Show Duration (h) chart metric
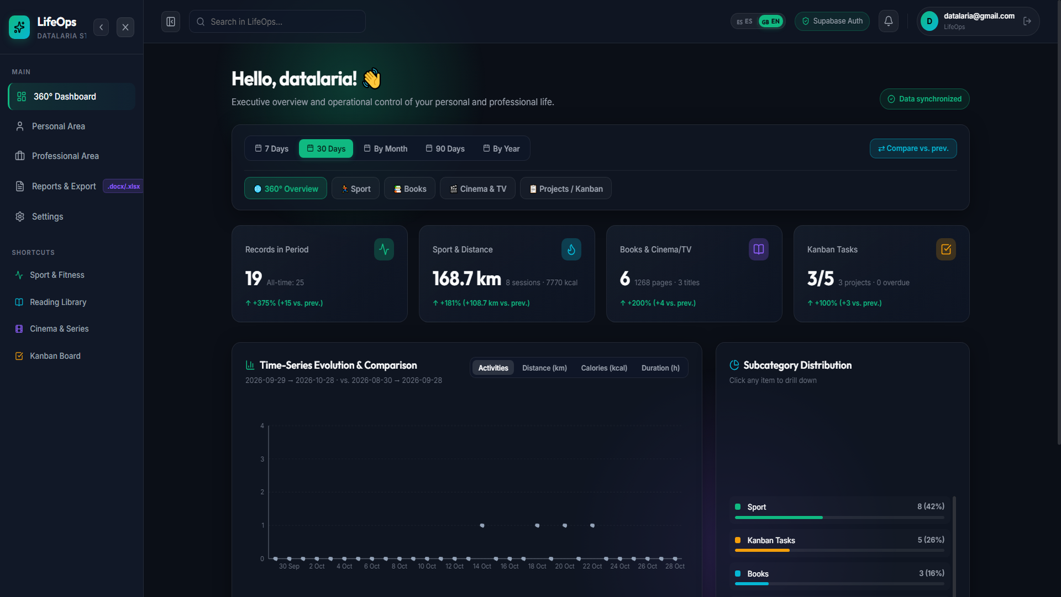Viewport: 1061px width, 597px height. [660, 368]
